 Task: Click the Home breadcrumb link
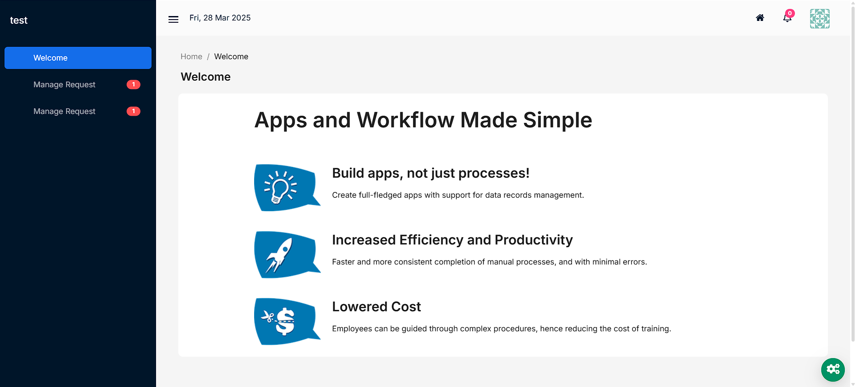(x=191, y=57)
